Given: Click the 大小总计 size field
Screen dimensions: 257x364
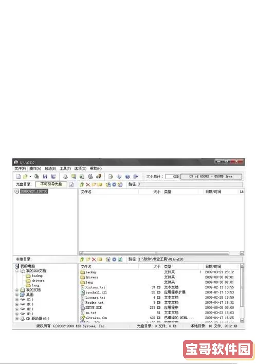Looking at the screenshot, I should [172, 177].
